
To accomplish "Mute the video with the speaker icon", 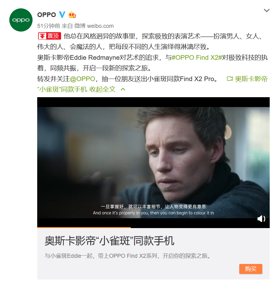I will click(x=261, y=218).
